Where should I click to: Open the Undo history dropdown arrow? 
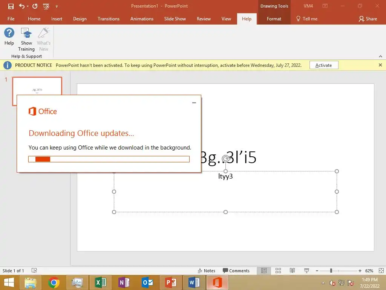(x=28, y=6)
